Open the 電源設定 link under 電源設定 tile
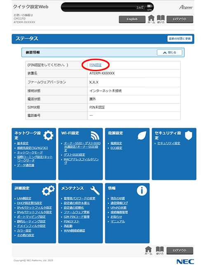Viewport: 206px width, 274px height. coord(116,143)
